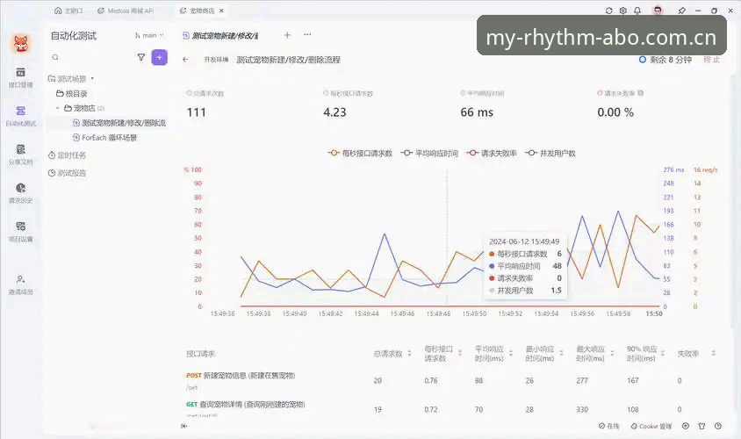Open the 请求历史 sidebar section

click(x=21, y=193)
